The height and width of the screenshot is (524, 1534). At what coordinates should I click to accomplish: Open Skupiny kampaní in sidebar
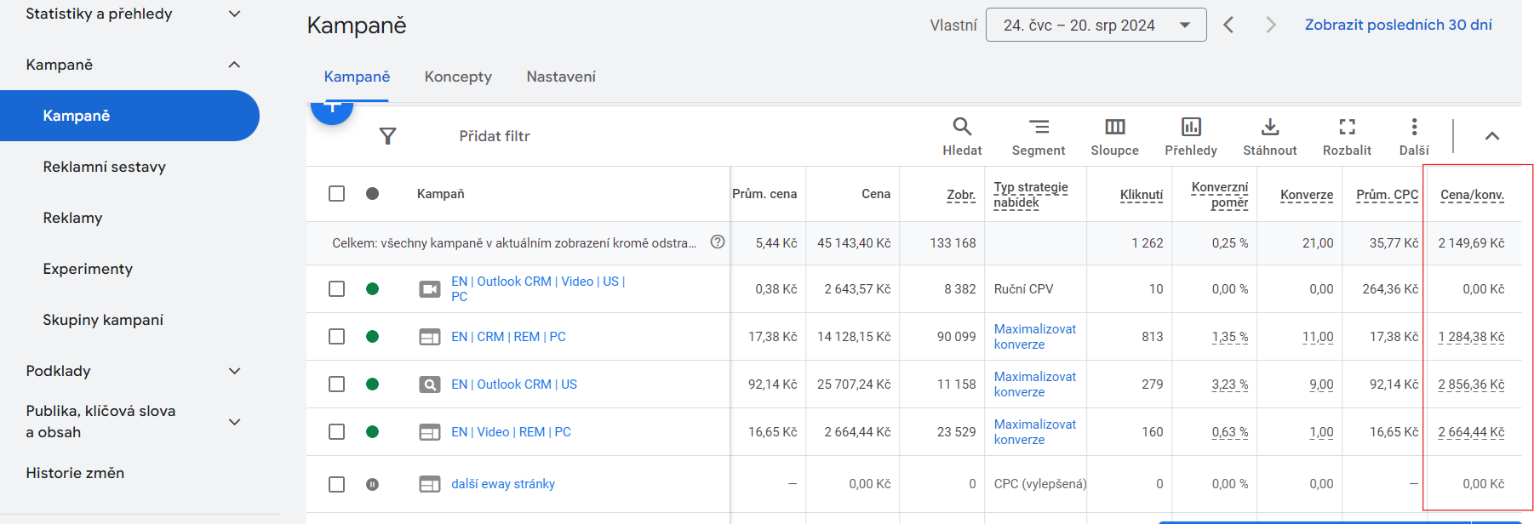coord(103,320)
